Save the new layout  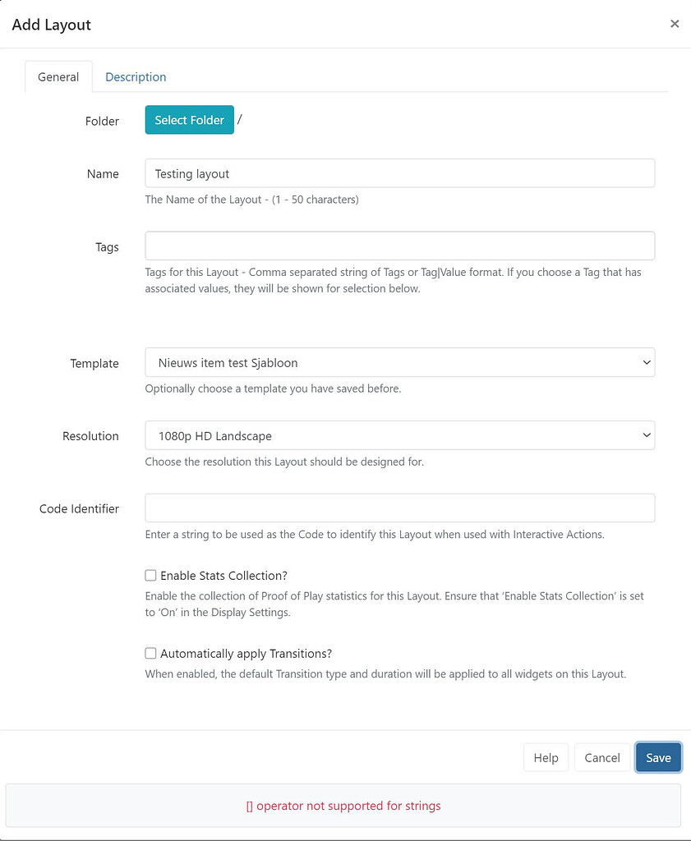click(658, 757)
